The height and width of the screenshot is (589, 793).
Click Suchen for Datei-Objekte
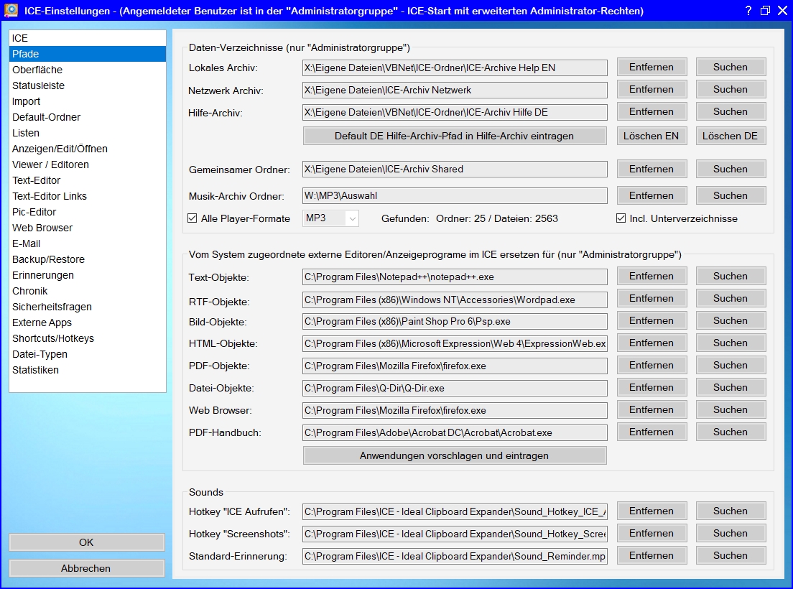point(731,388)
